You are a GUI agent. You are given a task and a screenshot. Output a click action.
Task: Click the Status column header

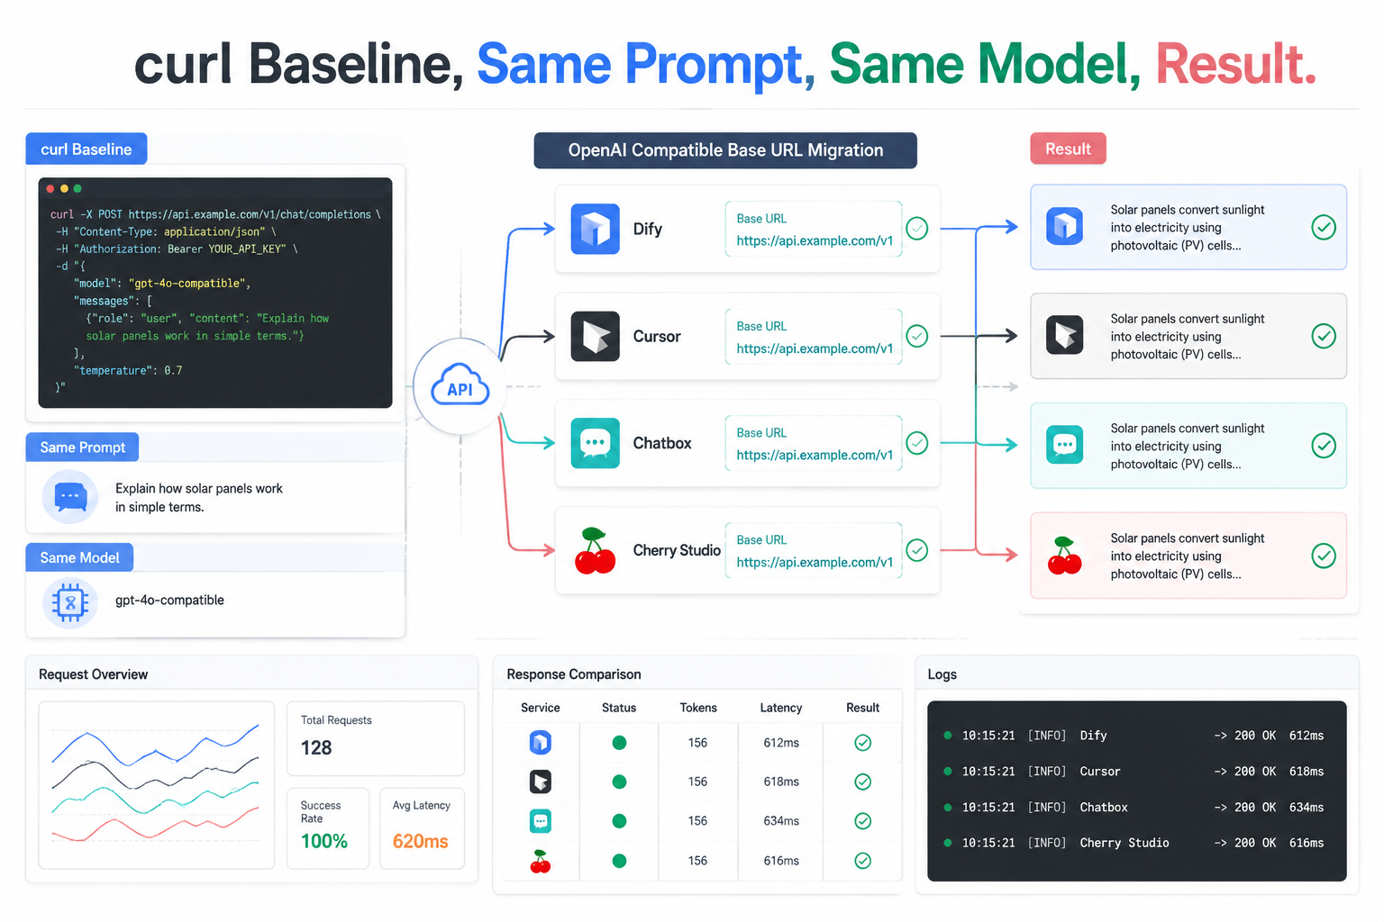[x=619, y=708]
